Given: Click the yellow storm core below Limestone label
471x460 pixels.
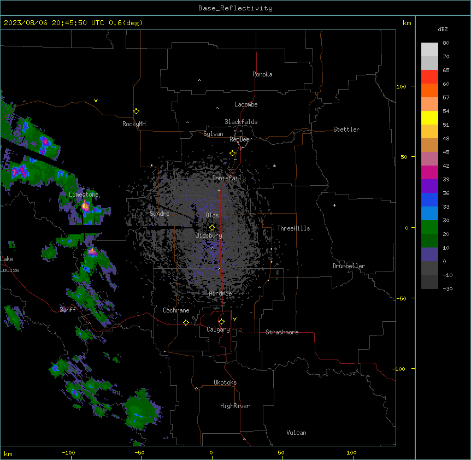Looking at the screenshot, I should 85,207.
